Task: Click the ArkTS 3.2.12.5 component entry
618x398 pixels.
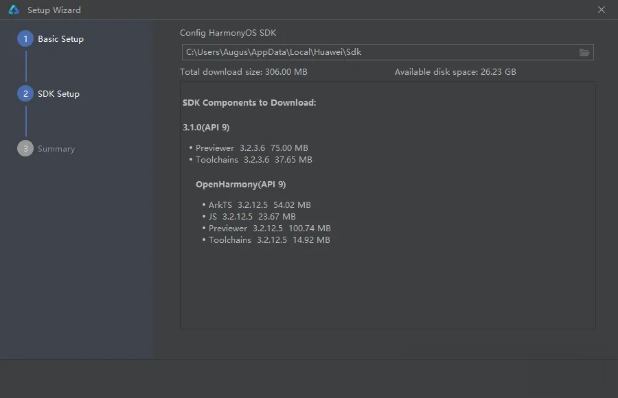Action: click(256, 205)
